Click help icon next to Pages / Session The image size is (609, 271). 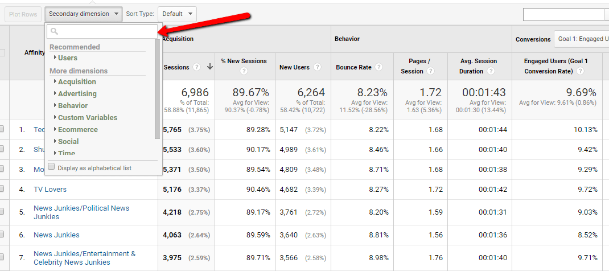[430, 71]
